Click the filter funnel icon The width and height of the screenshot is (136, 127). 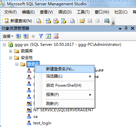41,36
